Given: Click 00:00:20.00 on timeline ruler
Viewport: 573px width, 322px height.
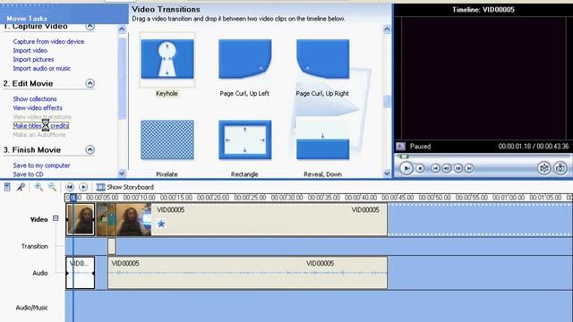Looking at the screenshot, I should pos(213,198).
